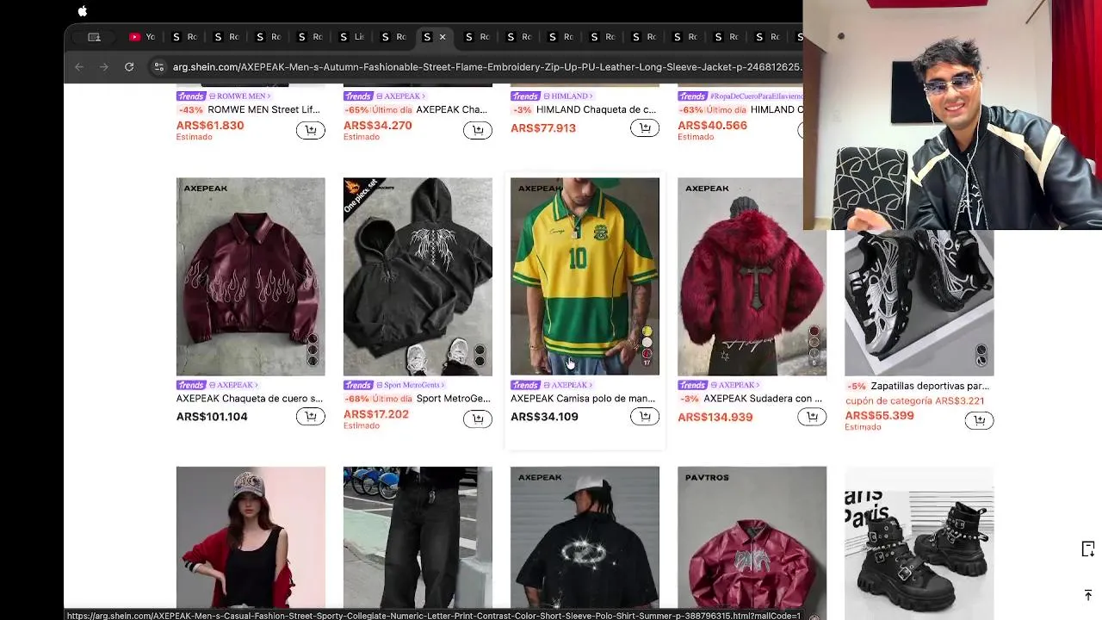
Task: Open the Apple menu
Action: click(83, 11)
